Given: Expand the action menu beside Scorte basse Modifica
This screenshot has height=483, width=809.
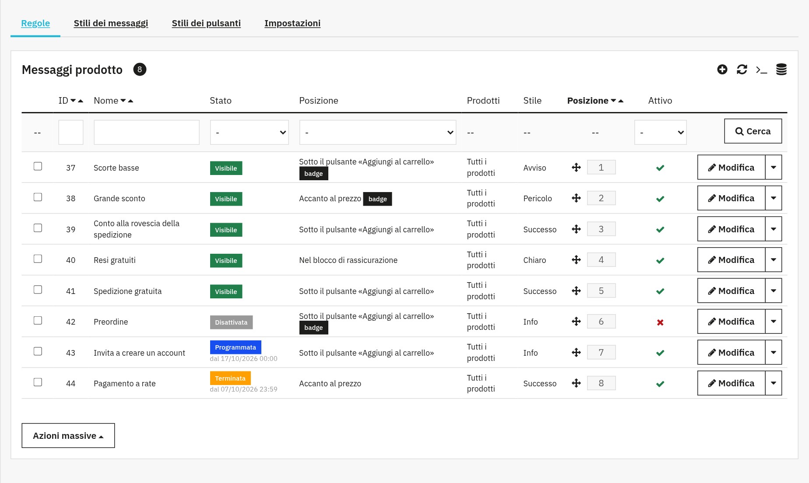Looking at the screenshot, I should pos(774,167).
